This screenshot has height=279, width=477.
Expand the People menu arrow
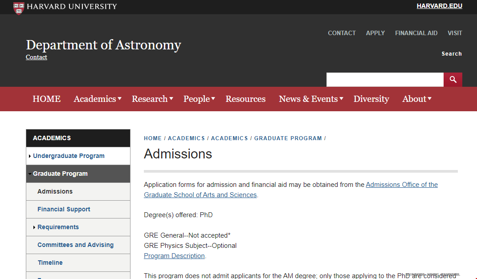(x=213, y=98)
